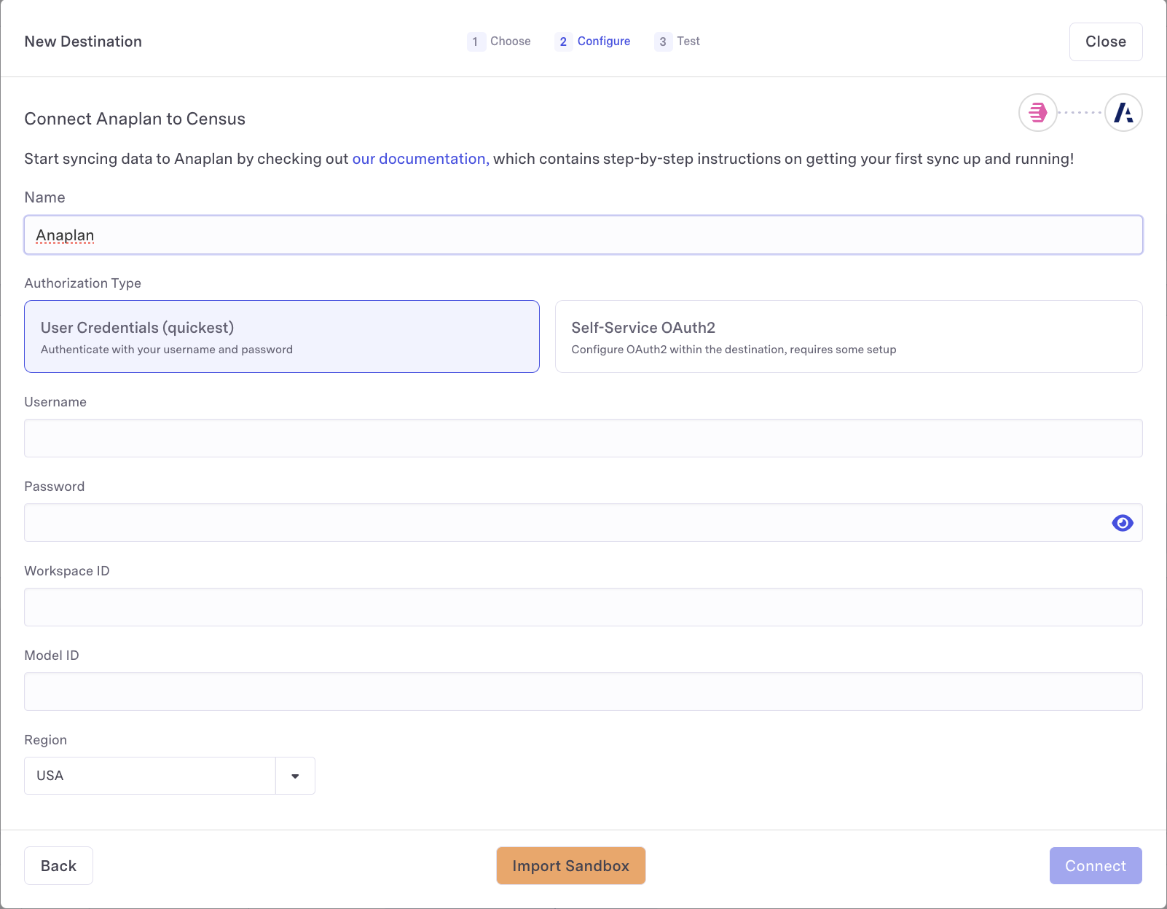Image resolution: width=1167 pixels, height=909 pixels.
Task: Click the USA region combo box
Action: click(x=150, y=776)
